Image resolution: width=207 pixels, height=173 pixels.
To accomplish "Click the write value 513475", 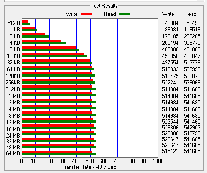I will tap(170, 76).
